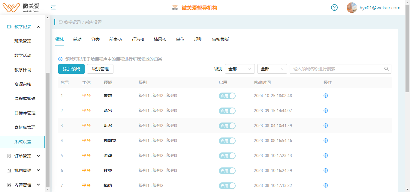Click the search magnifier icon
410x192 pixels.
(x=387, y=69)
